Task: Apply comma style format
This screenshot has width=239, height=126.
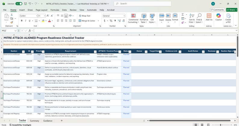Action: [115, 21]
